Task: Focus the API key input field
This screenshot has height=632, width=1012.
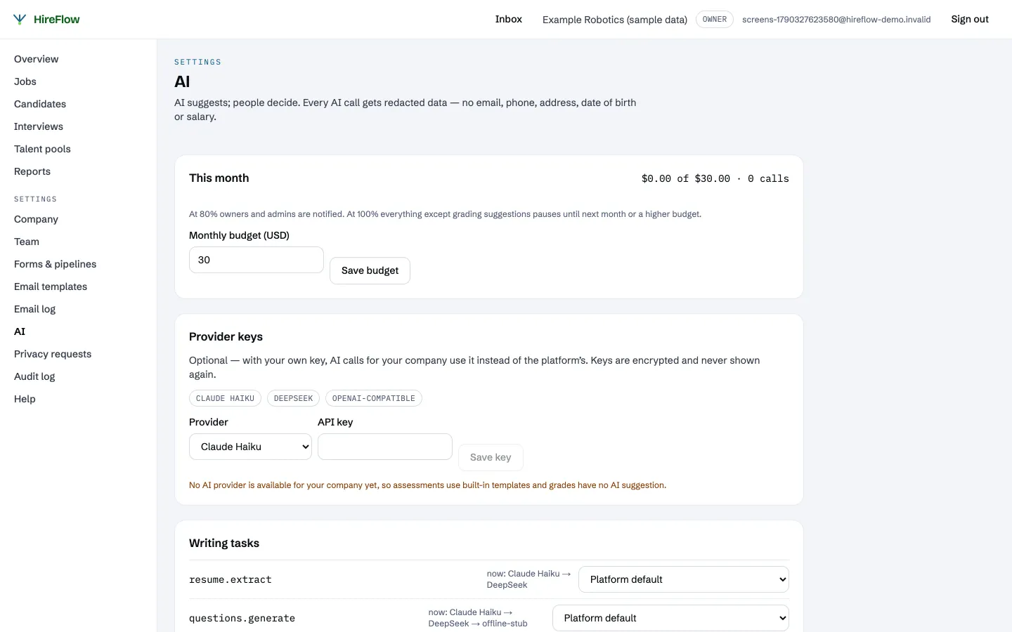Action: pos(385,447)
